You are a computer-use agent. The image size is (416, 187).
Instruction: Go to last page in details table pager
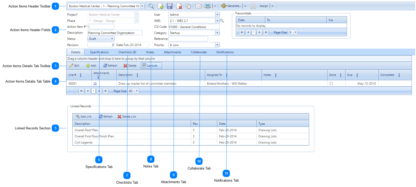click(x=106, y=91)
